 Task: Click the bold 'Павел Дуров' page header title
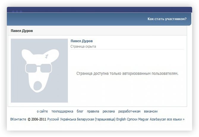22,31
